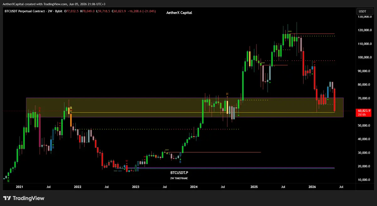Click the 110,000.0 price axis label

click(x=364, y=44)
